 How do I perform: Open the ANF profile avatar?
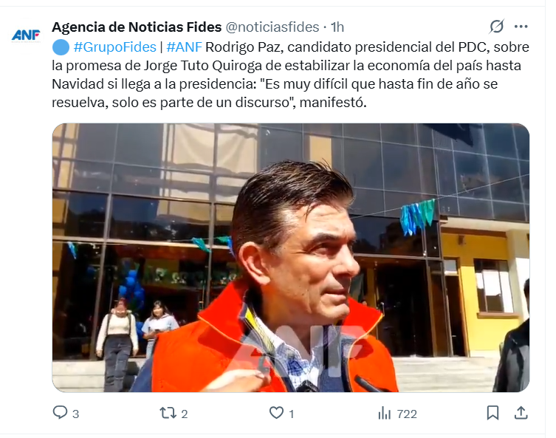[x=26, y=35]
